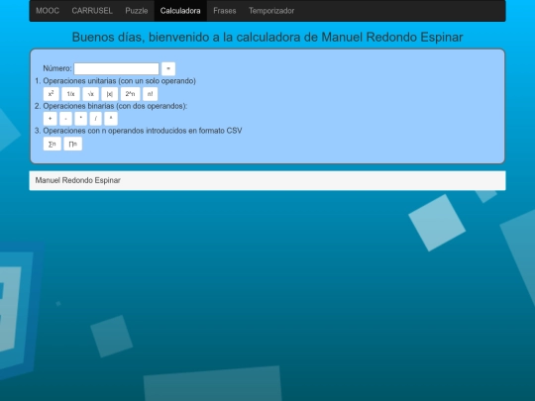Choose the exponent ^ operator button
The image size is (535, 401).
pyautogui.click(x=111, y=119)
